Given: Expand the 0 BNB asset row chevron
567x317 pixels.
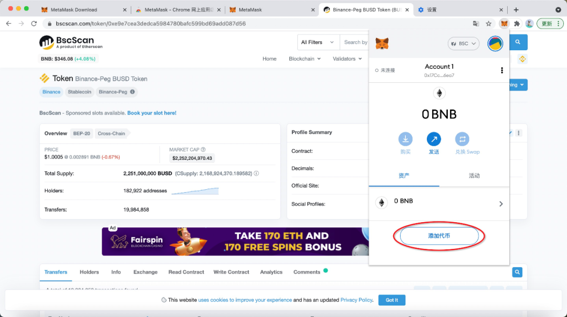Looking at the screenshot, I should pos(501,204).
